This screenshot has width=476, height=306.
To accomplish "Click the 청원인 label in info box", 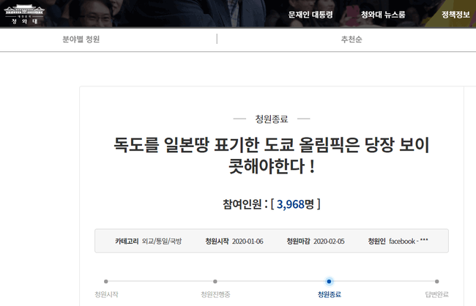I will (376, 241).
